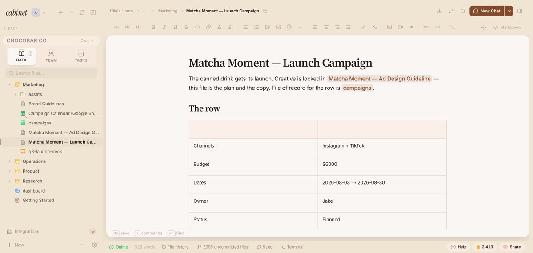Open the dashboard item
Screen dimensions: 533x253
tap(34, 191)
